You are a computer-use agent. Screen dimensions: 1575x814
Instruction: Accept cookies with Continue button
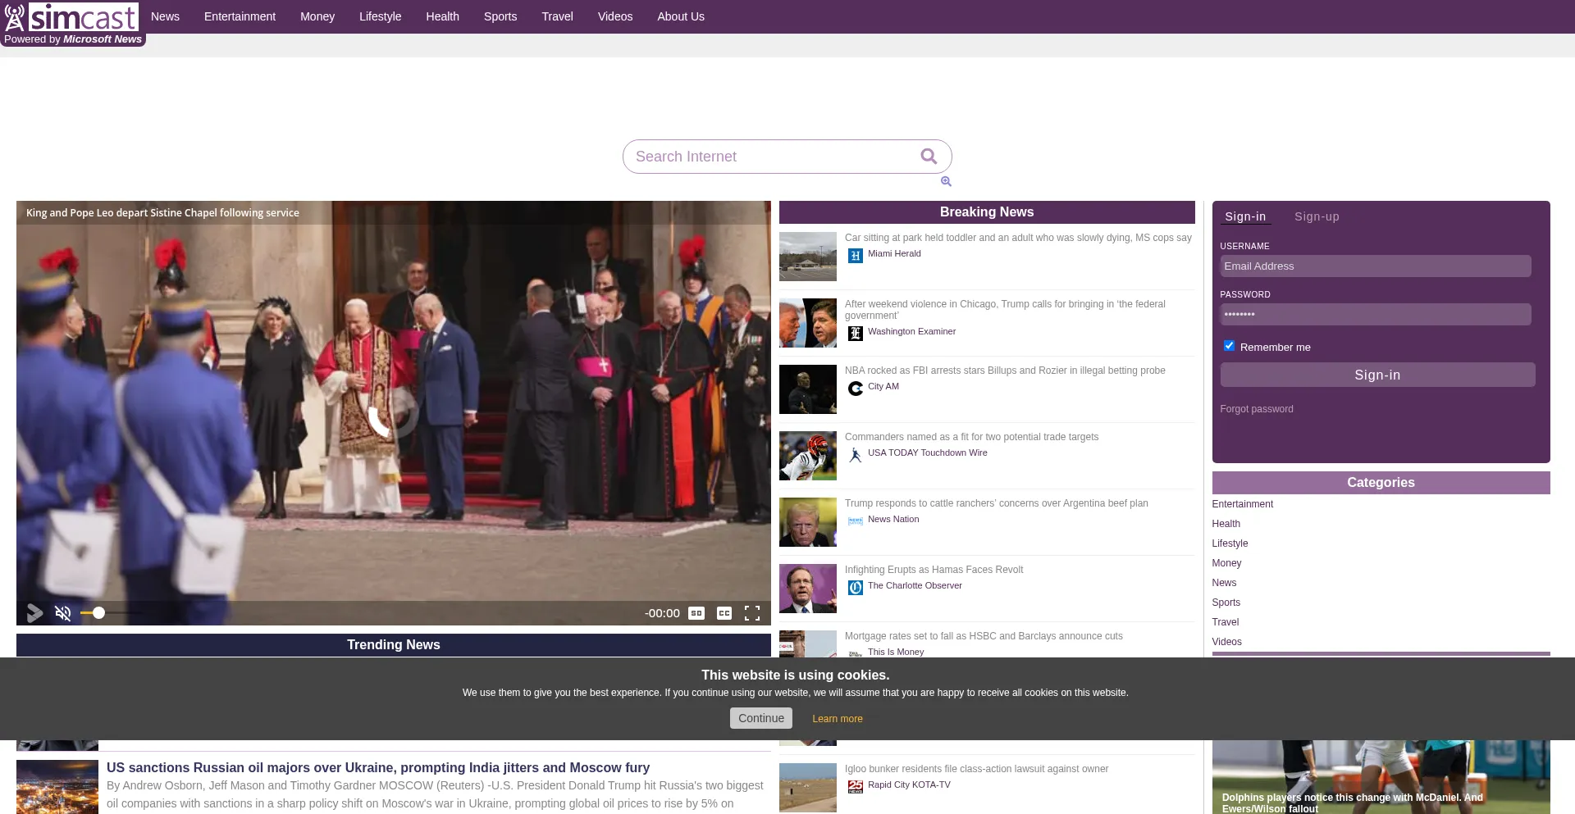(760, 718)
